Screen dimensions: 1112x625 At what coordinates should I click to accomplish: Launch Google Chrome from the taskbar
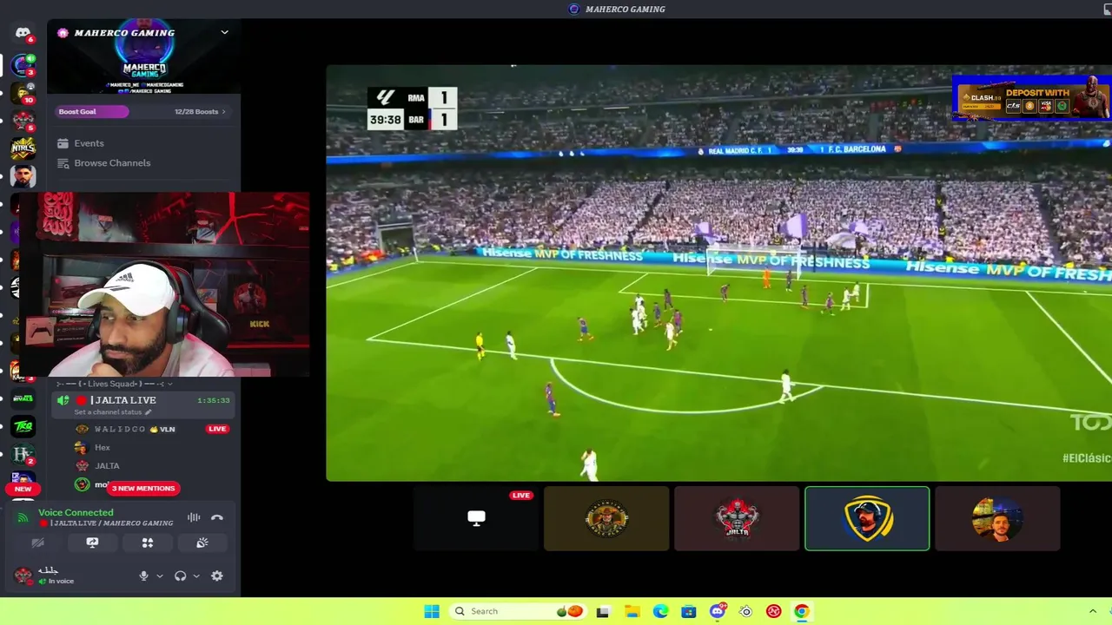click(x=801, y=611)
